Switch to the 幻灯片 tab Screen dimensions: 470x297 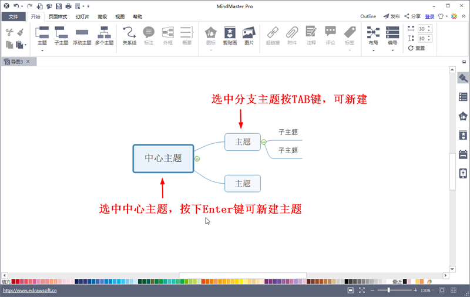(x=82, y=16)
